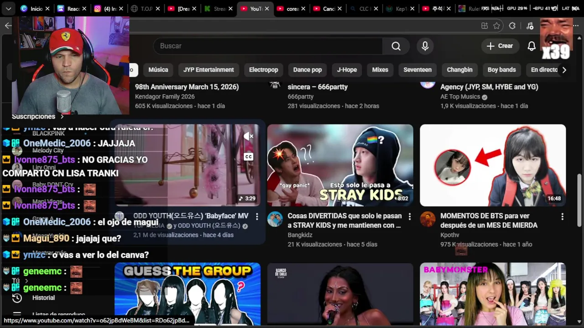Viewport: 584px width, 328px height.
Task: Open Bangkidz channel avatar
Action: (275, 219)
